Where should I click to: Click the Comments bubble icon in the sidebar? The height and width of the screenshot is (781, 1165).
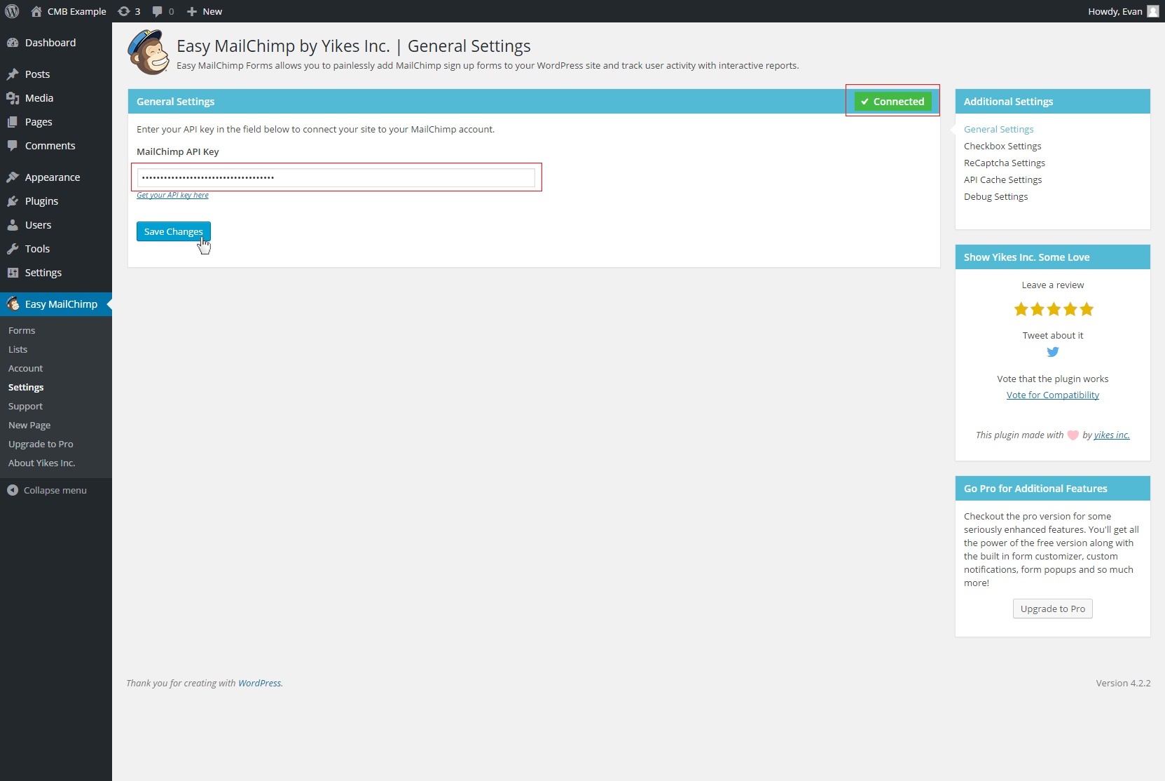pos(13,146)
